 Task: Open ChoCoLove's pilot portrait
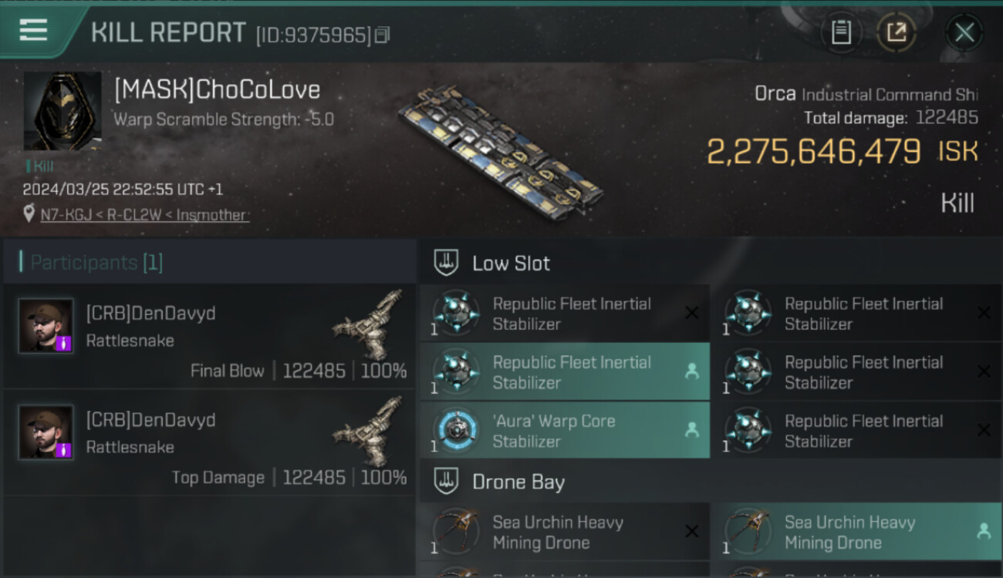62,111
